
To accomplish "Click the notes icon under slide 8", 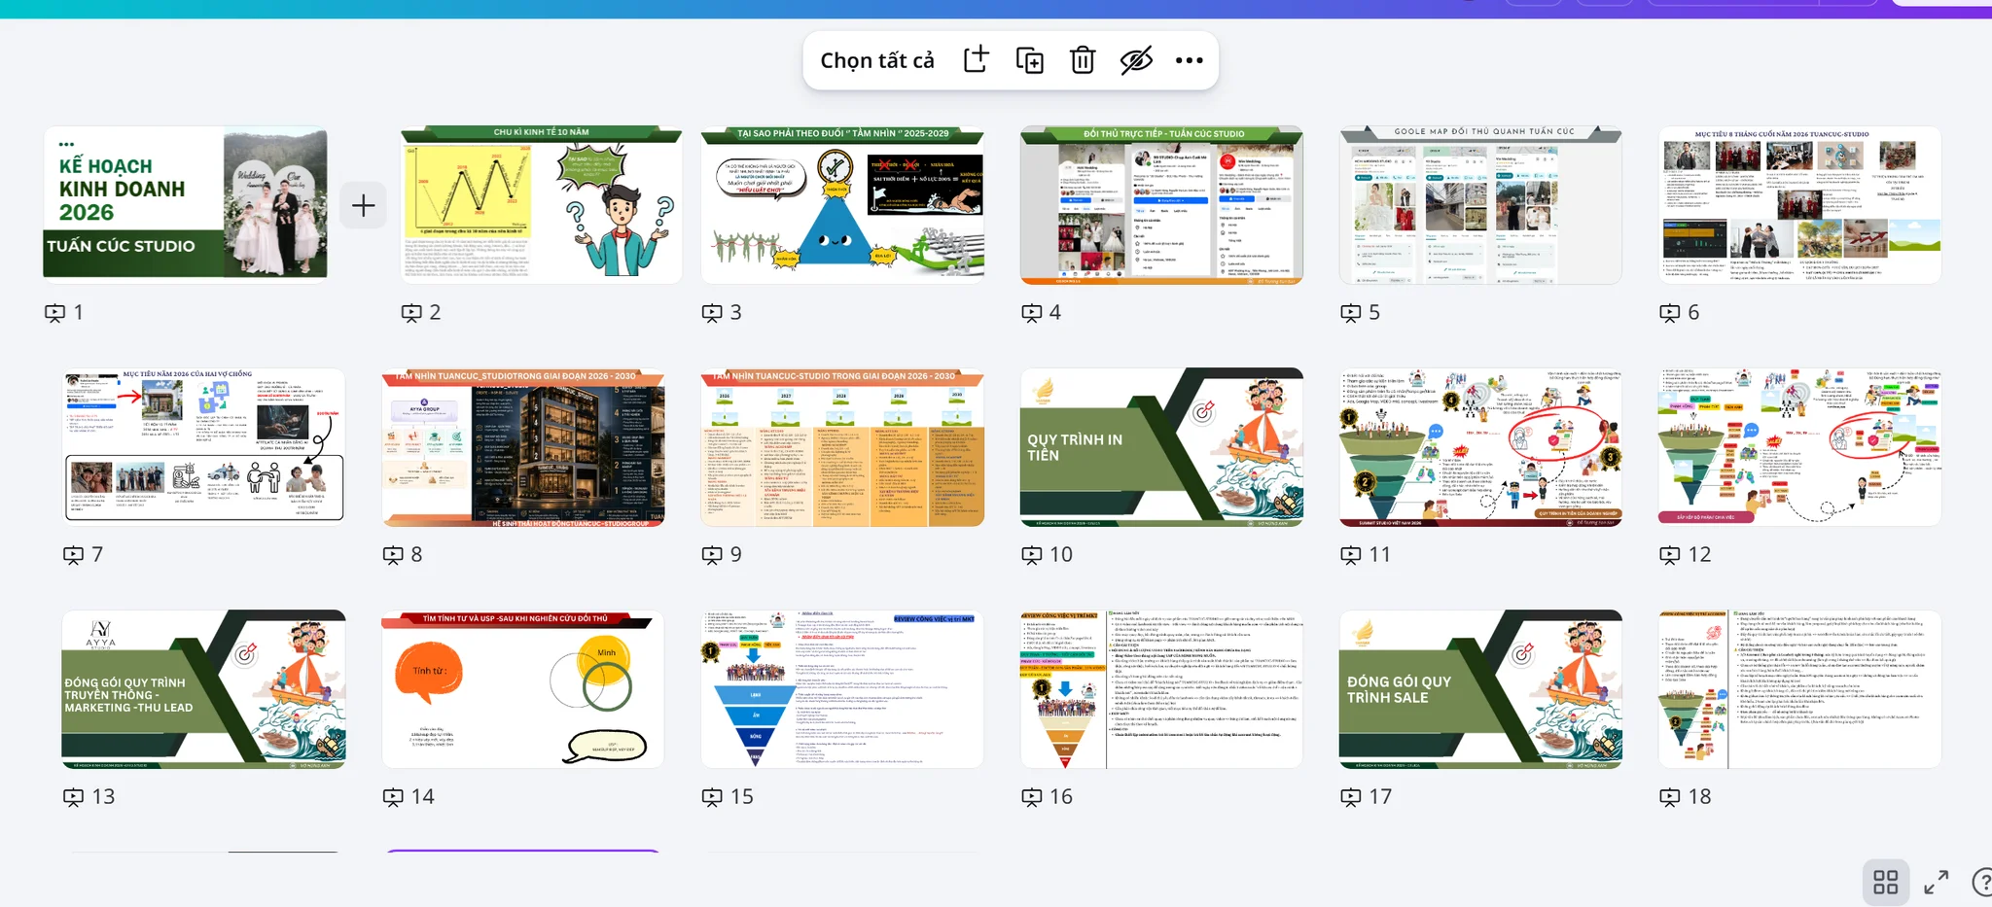I will [393, 555].
